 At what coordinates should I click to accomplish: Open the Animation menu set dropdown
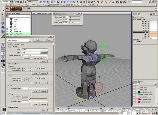click(x=10, y=2)
